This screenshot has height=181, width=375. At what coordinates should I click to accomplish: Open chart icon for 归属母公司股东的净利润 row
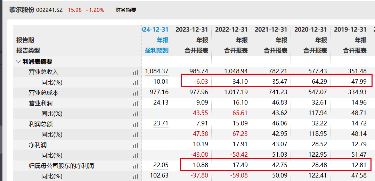(x=136, y=166)
